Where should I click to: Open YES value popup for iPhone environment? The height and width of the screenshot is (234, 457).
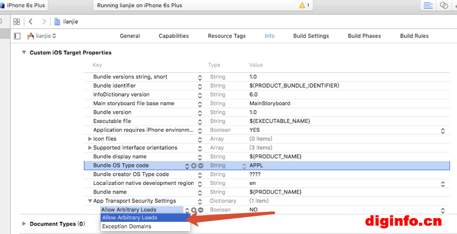pyautogui.click(x=443, y=131)
